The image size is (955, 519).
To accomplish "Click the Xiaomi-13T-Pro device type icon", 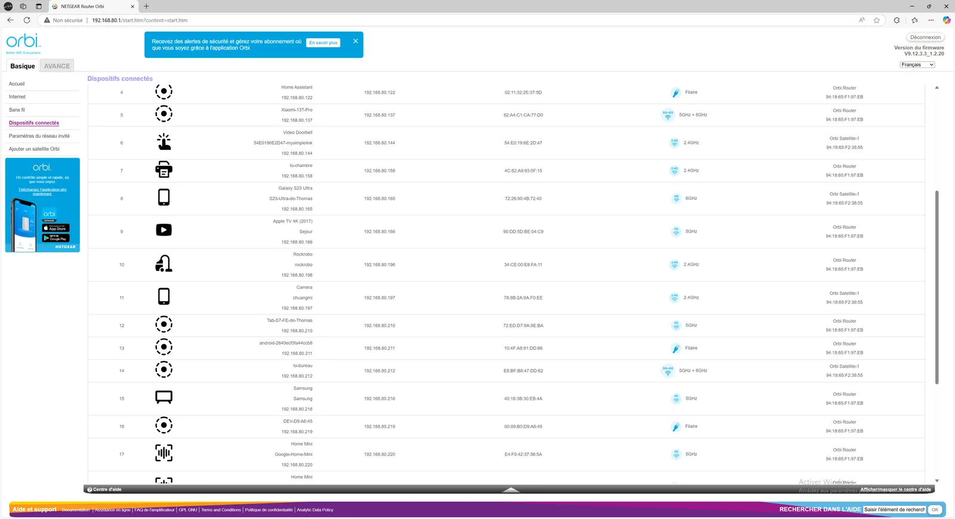I will click(x=164, y=114).
